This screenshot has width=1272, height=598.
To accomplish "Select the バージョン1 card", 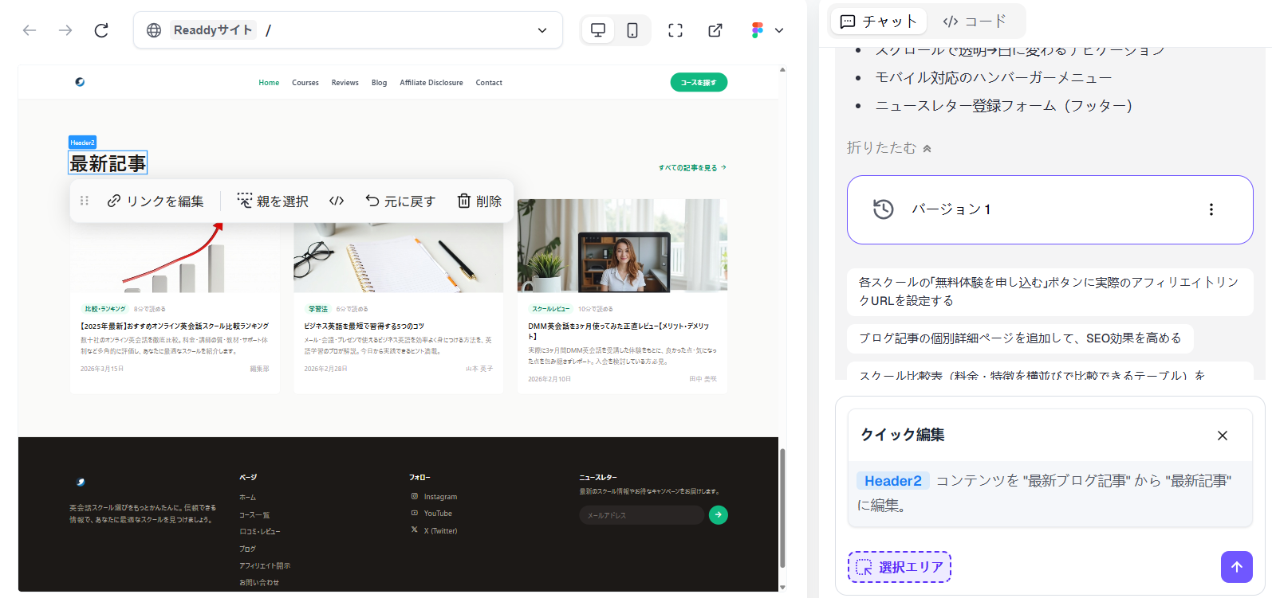I will pos(1049,209).
